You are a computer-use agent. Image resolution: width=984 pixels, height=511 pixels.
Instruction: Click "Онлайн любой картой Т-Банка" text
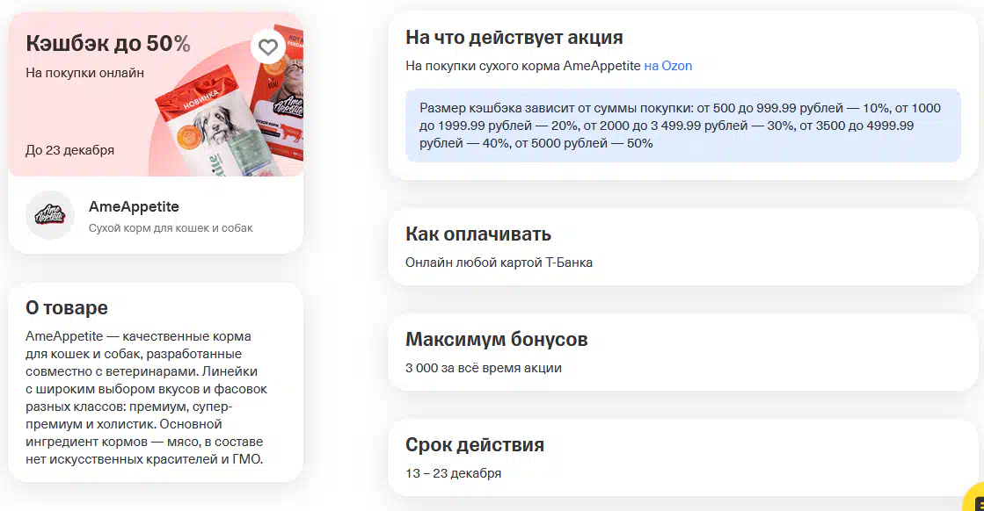click(x=499, y=263)
